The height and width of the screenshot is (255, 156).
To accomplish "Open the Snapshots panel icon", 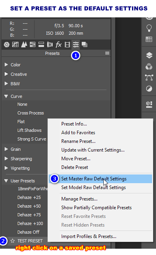I will [x=84, y=45].
